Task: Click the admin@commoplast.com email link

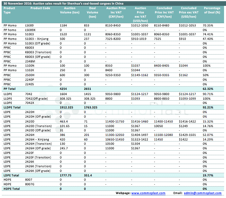Action: click(203, 193)
